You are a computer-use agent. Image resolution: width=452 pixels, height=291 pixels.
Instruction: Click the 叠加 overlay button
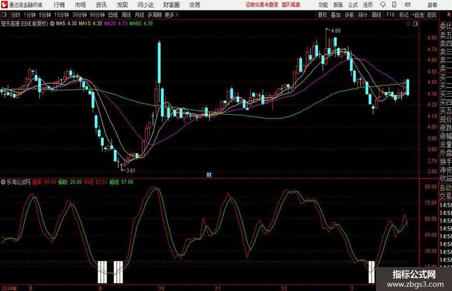(x=336, y=15)
